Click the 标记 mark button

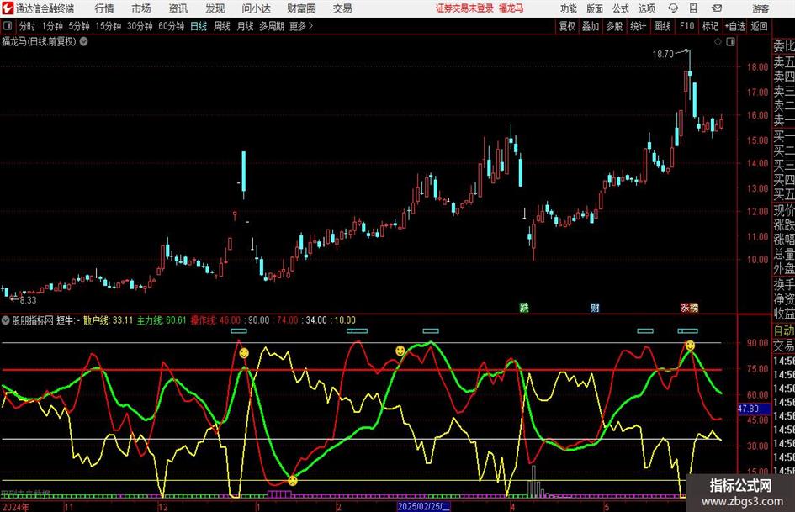pyautogui.click(x=710, y=26)
